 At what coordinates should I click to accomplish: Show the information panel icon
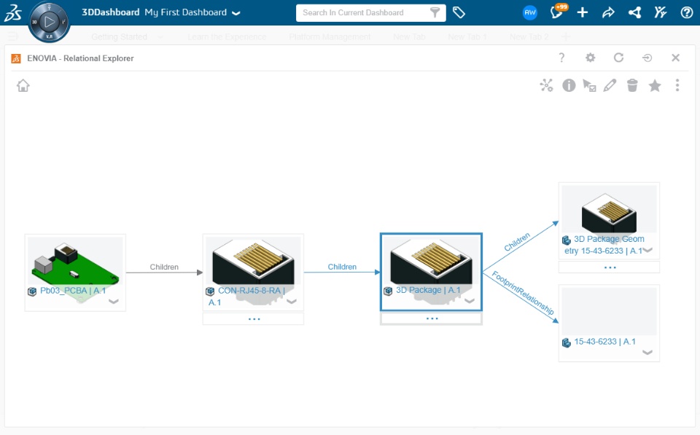click(569, 85)
